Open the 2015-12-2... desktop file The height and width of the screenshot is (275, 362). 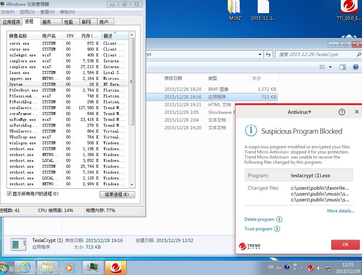(x=263, y=10)
